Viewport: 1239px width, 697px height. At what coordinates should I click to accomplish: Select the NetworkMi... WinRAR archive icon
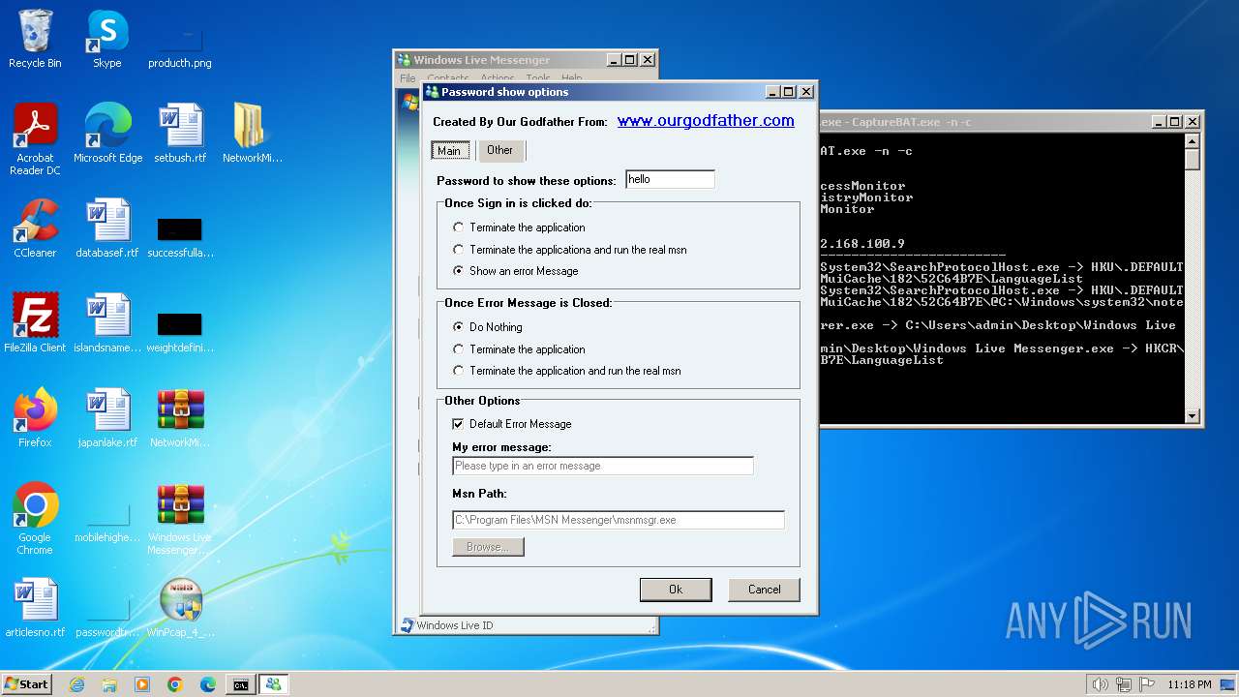180,418
